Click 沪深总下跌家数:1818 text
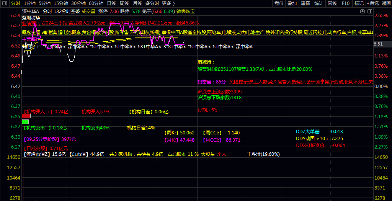 coord(219,98)
